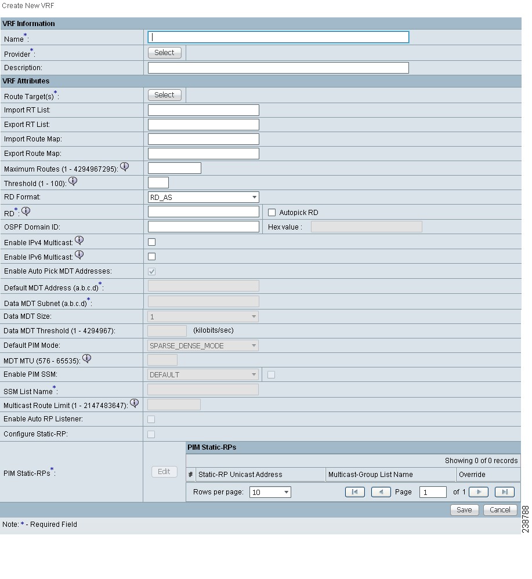Click the 'Note: * - Required Field' text

(39, 525)
